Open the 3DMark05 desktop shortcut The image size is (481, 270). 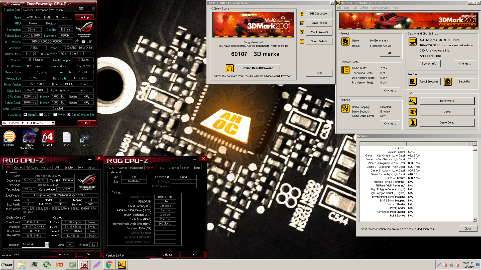(9, 138)
